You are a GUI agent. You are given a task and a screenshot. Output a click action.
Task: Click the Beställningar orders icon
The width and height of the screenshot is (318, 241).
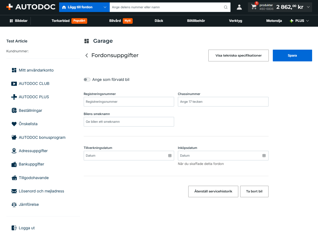pos(14,110)
